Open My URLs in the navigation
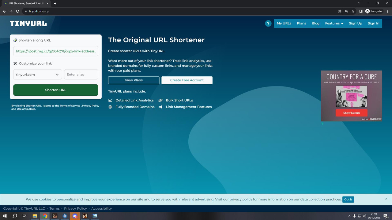Screen dimensions: 392x220 coord(284,24)
